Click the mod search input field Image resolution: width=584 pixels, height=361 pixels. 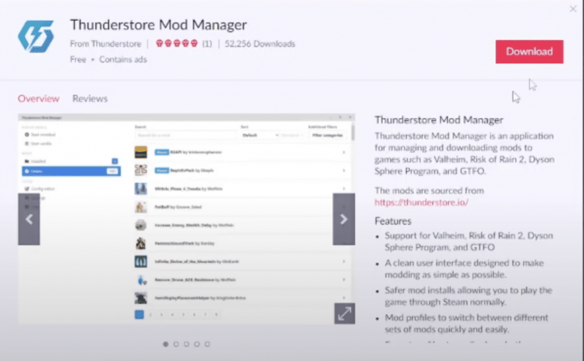[x=185, y=135]
